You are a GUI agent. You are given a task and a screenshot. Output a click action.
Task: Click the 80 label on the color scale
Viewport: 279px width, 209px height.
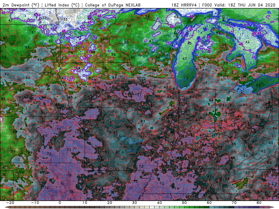pyautogui.click(x=259, y=203)
